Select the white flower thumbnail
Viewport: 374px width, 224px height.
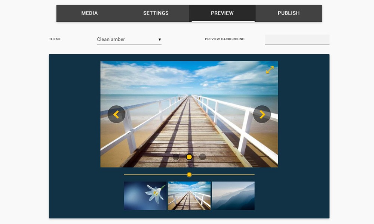pyautogui.click(x=145, y=196)
